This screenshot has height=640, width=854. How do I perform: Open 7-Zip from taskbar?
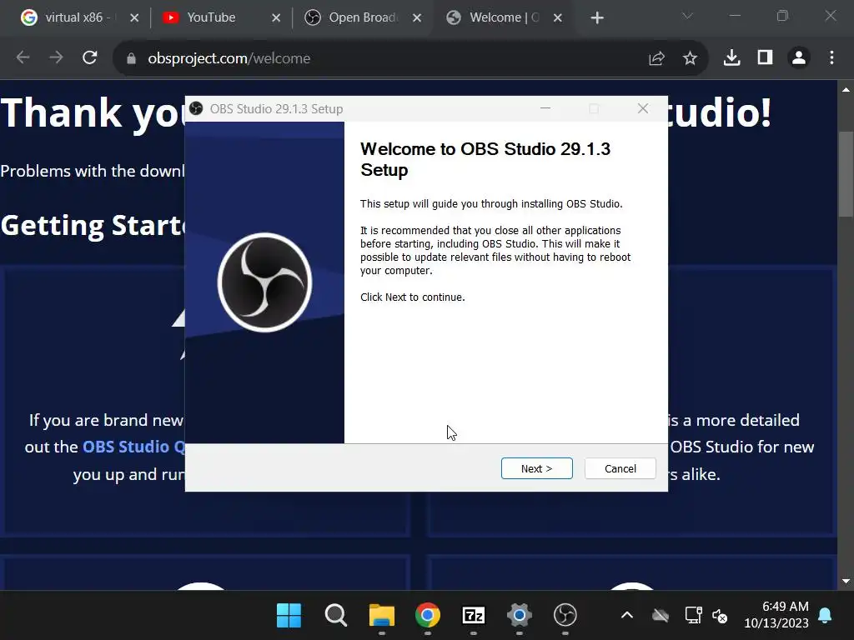[474, 616]
